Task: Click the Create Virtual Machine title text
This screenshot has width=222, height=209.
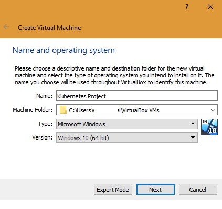Action: point(49,28)
